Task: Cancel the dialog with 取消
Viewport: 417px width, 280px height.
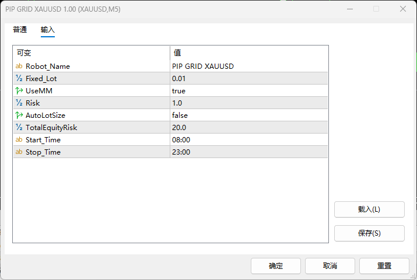Action: click(330, 266)
